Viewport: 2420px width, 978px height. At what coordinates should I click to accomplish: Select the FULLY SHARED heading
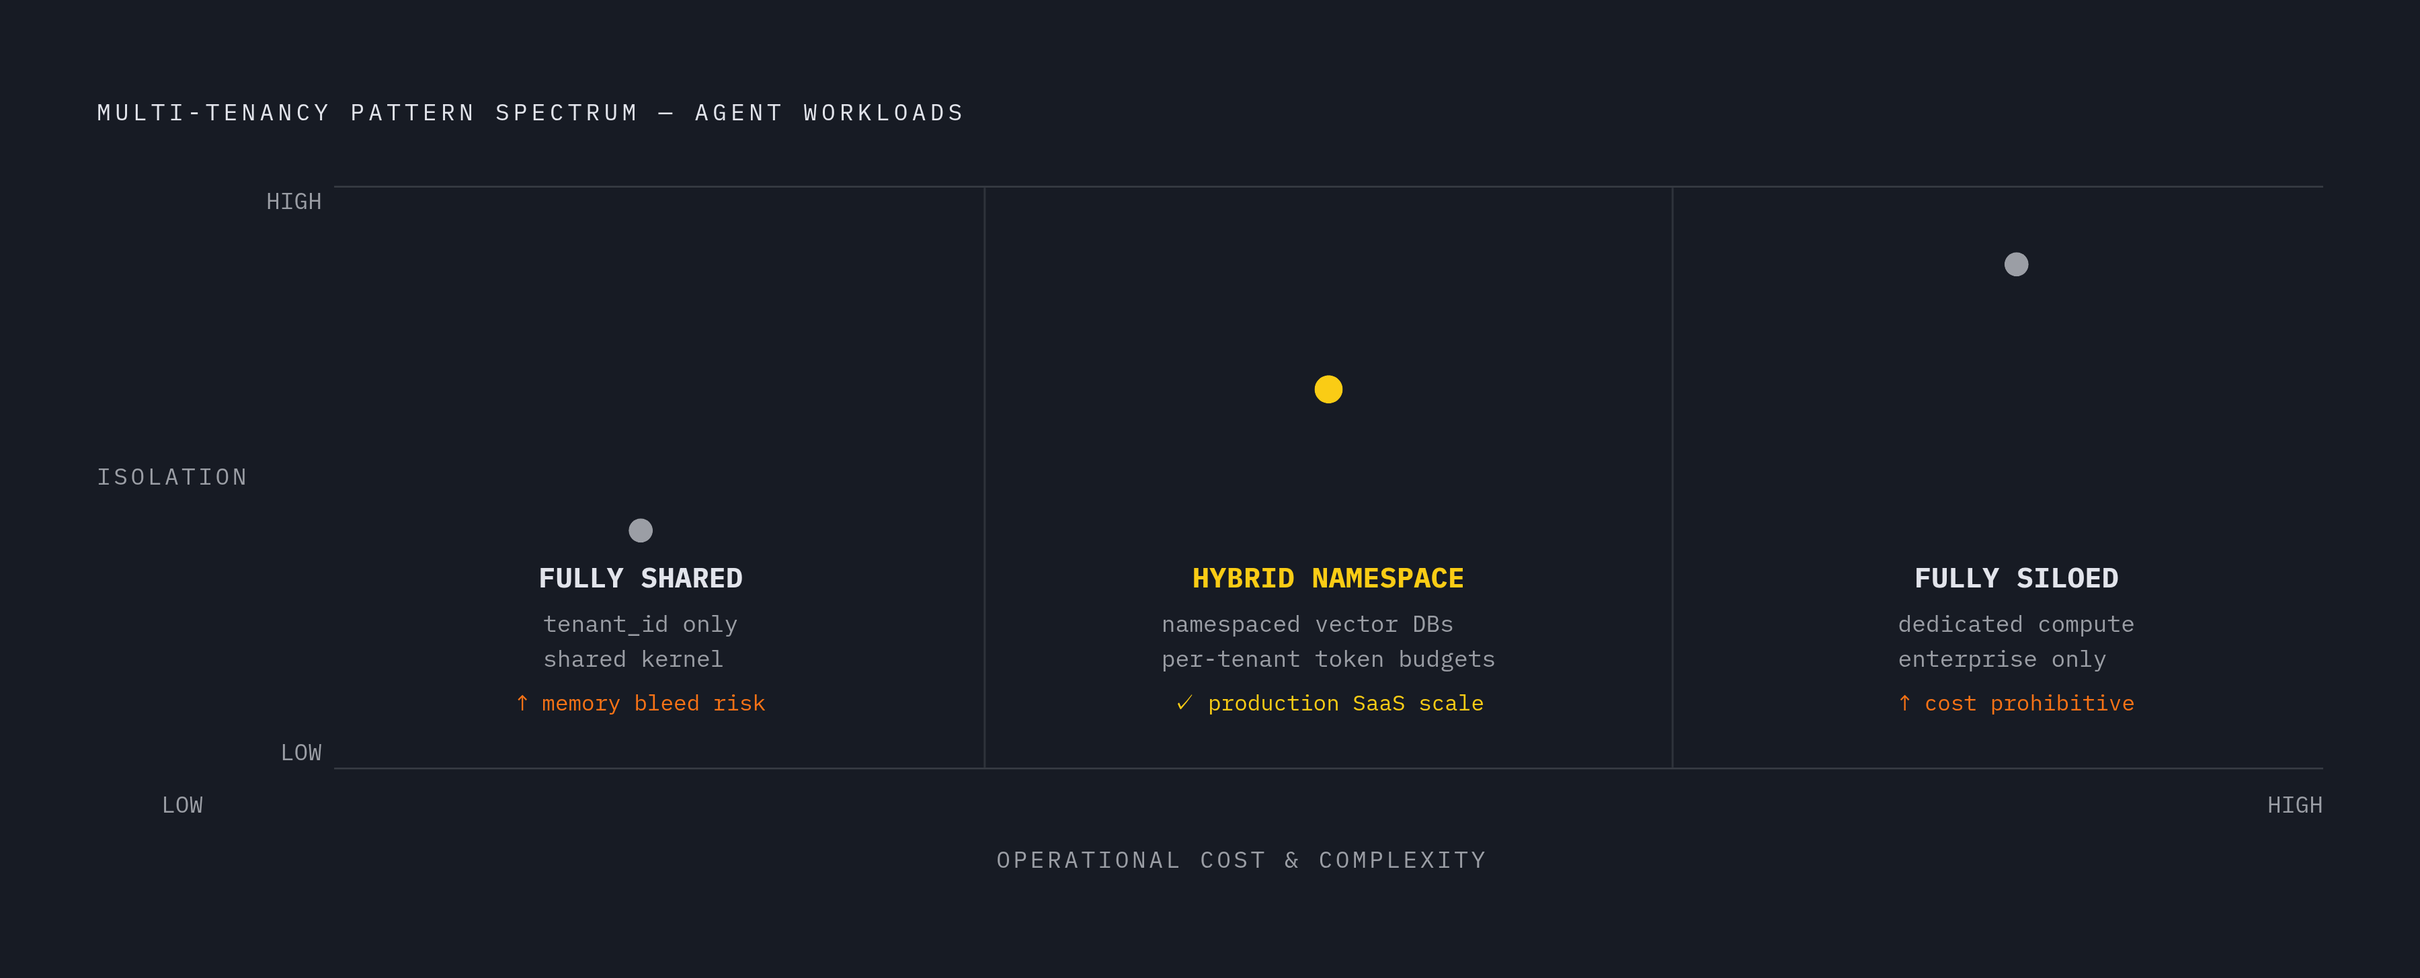[x=641, y=578]
